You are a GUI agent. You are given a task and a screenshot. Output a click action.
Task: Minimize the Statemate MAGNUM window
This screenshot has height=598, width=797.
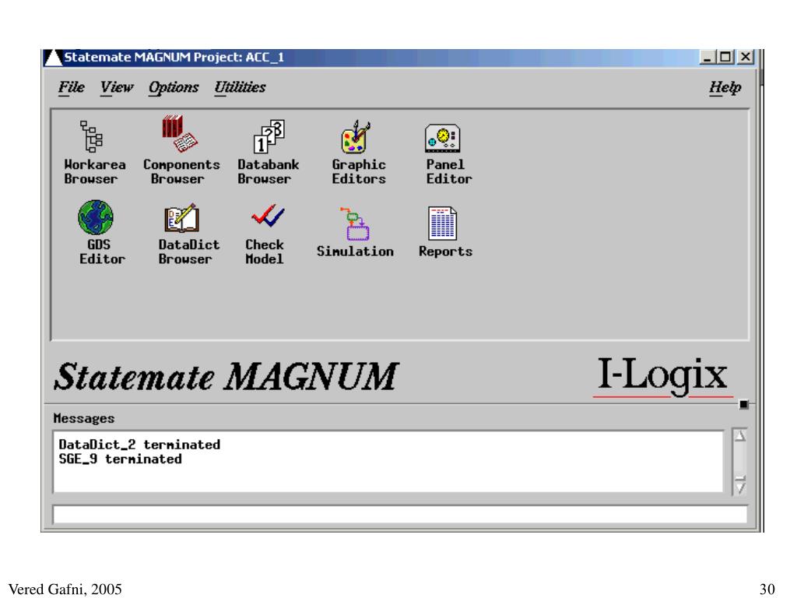point(707,57)
